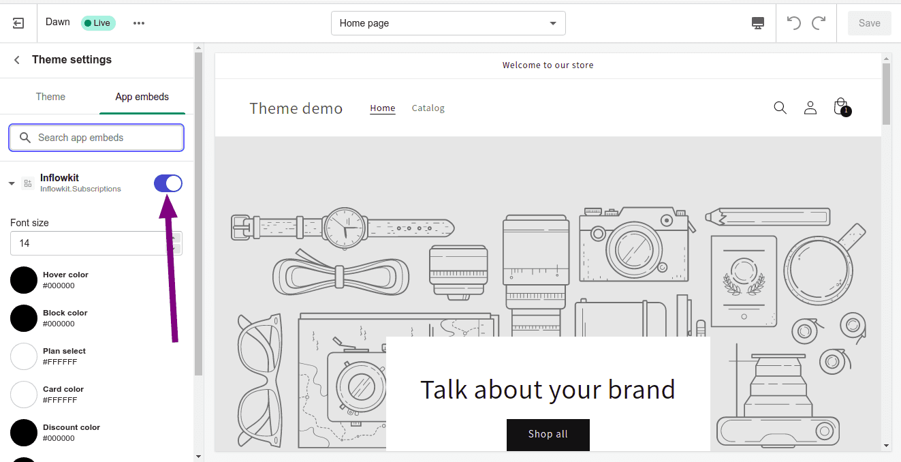Open the Home page template dropdown
This screenshot has height=462, width=901.
click(x=448, y=23)
